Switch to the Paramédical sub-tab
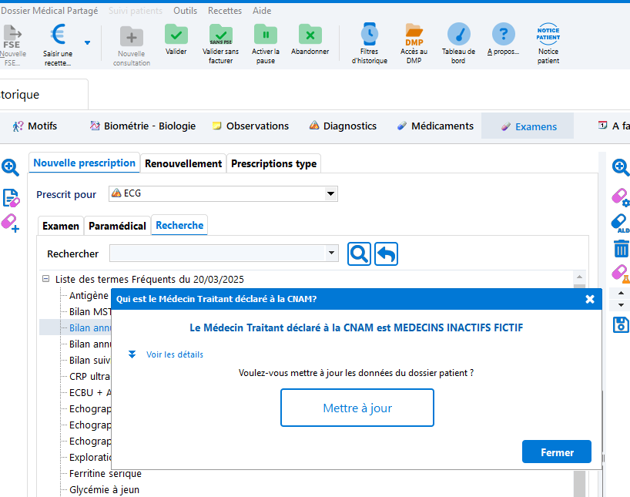Image resolution: width=630 pixels, height=497 pixels. click(117, 226)
